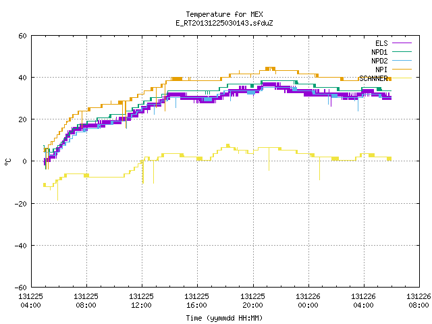Click the x-axis label 131225 20:00
This screenshot has height=324, width=432.
coord(252,301)
